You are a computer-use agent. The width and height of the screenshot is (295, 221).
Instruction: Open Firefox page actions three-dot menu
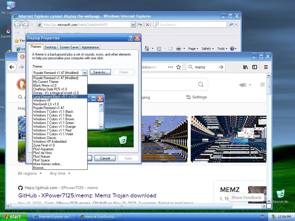coord(171,67)
